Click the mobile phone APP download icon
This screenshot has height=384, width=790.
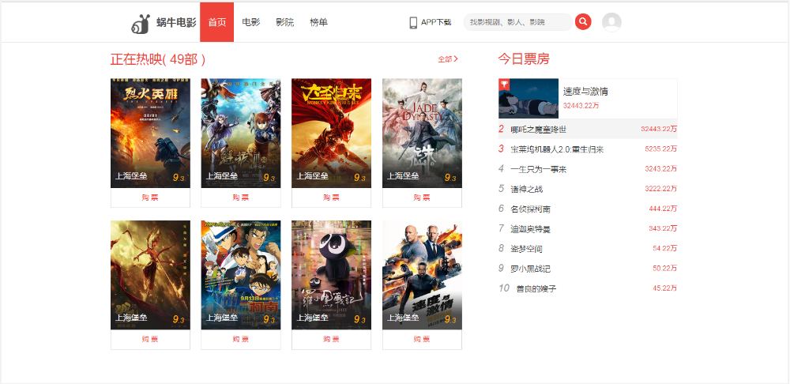click(x=413, y=22)
